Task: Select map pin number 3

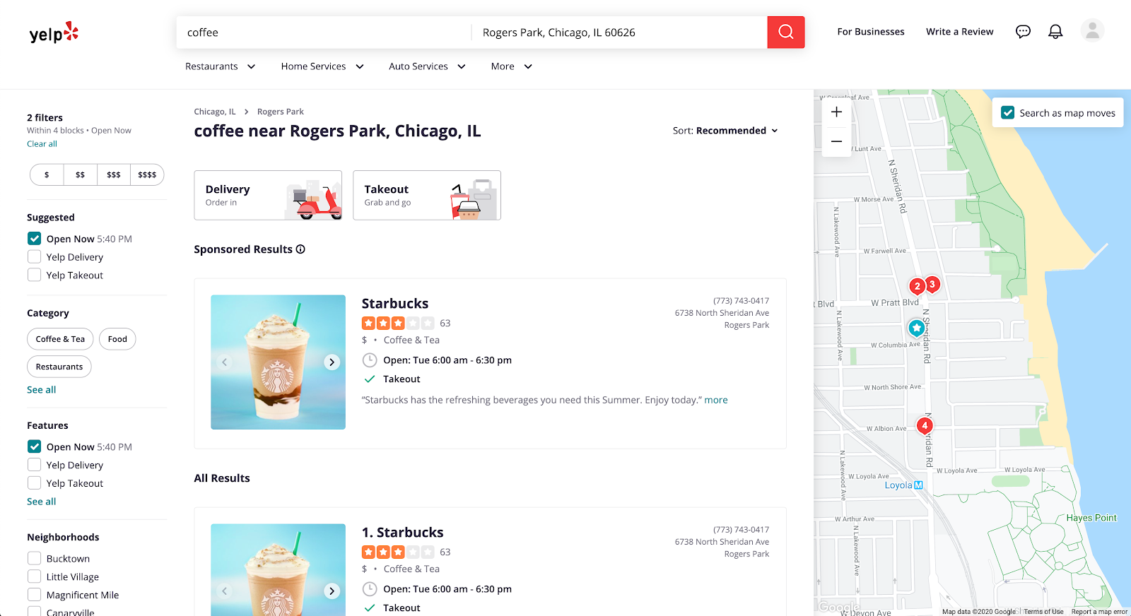Action: pyautogui.click(x=932, y=284)
